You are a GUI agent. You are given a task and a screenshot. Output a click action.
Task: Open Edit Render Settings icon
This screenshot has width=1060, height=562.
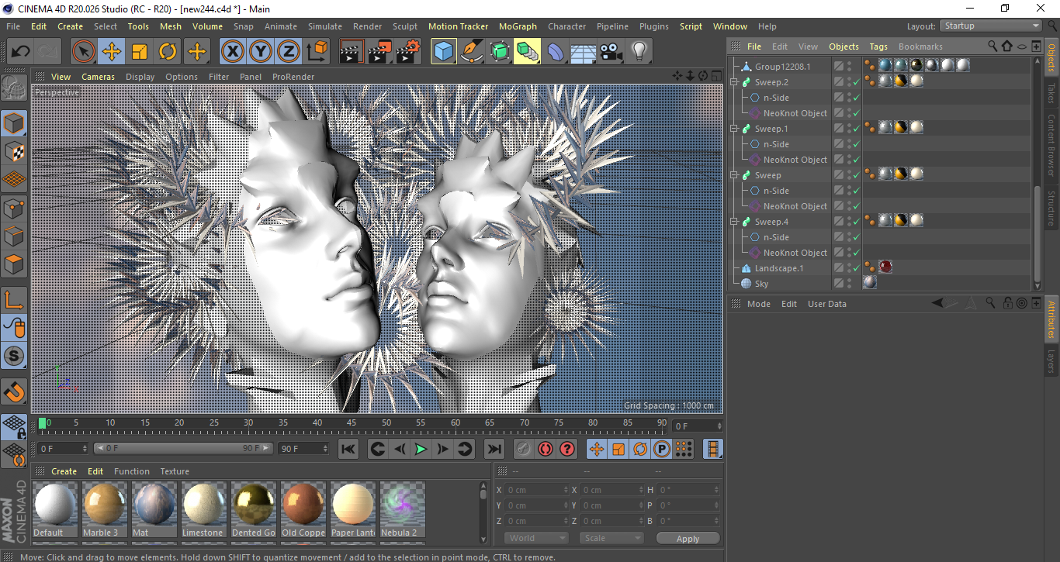tap(408, 52)
